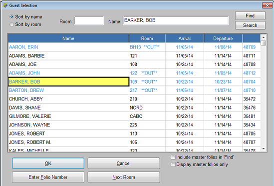Select guest DAVIS, SHANE
274x186 pixels.
pyautogui.click(x=68, y=107)
